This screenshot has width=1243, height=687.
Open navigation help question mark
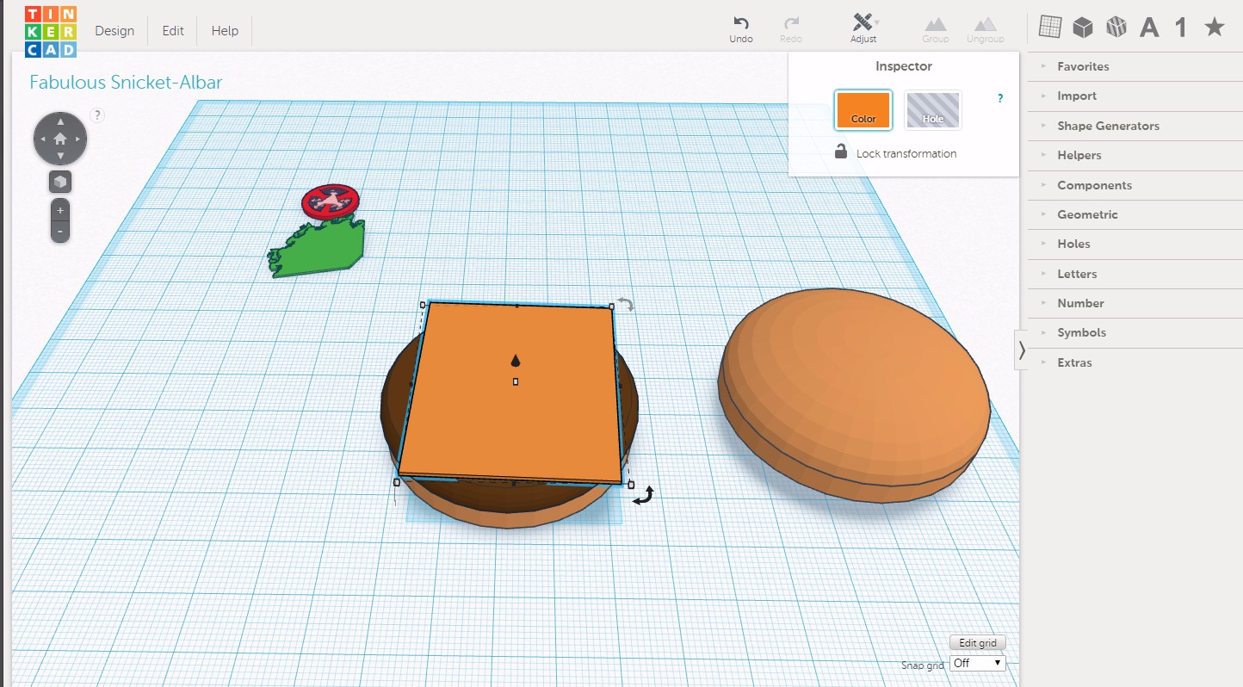point(97,115)
